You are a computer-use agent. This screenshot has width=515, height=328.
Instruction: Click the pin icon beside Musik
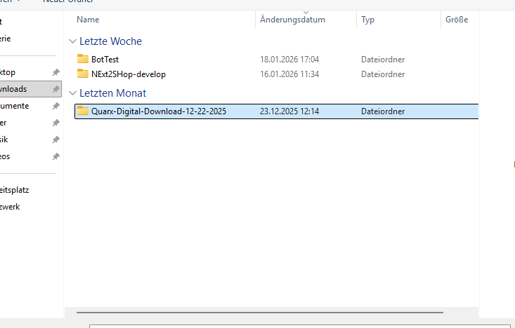tap(56, 140)
